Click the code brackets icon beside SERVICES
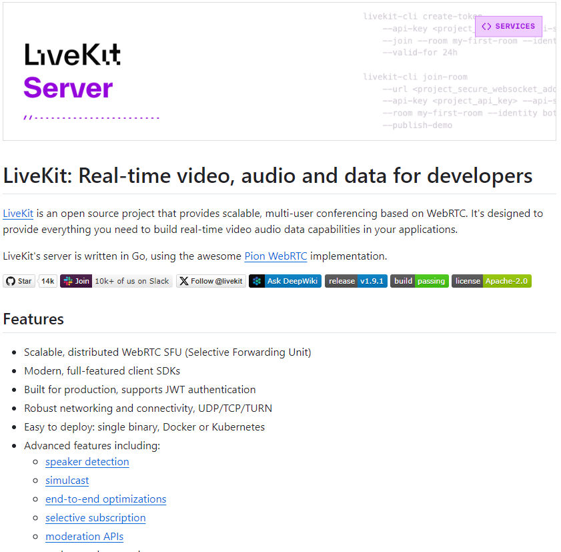This screenshot has height=552, width=561. point(486,26)
